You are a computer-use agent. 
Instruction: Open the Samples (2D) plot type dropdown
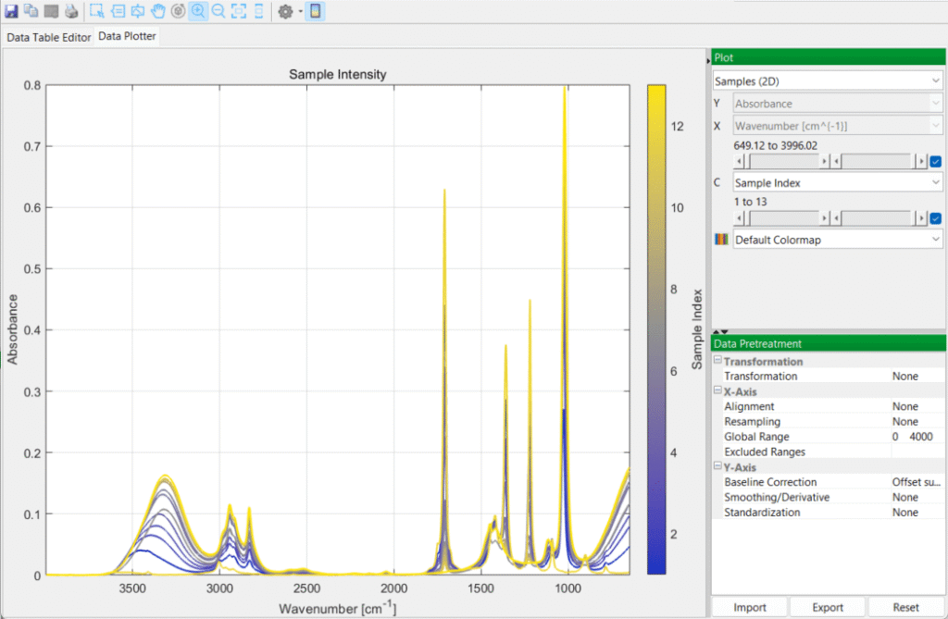(828, 81)
